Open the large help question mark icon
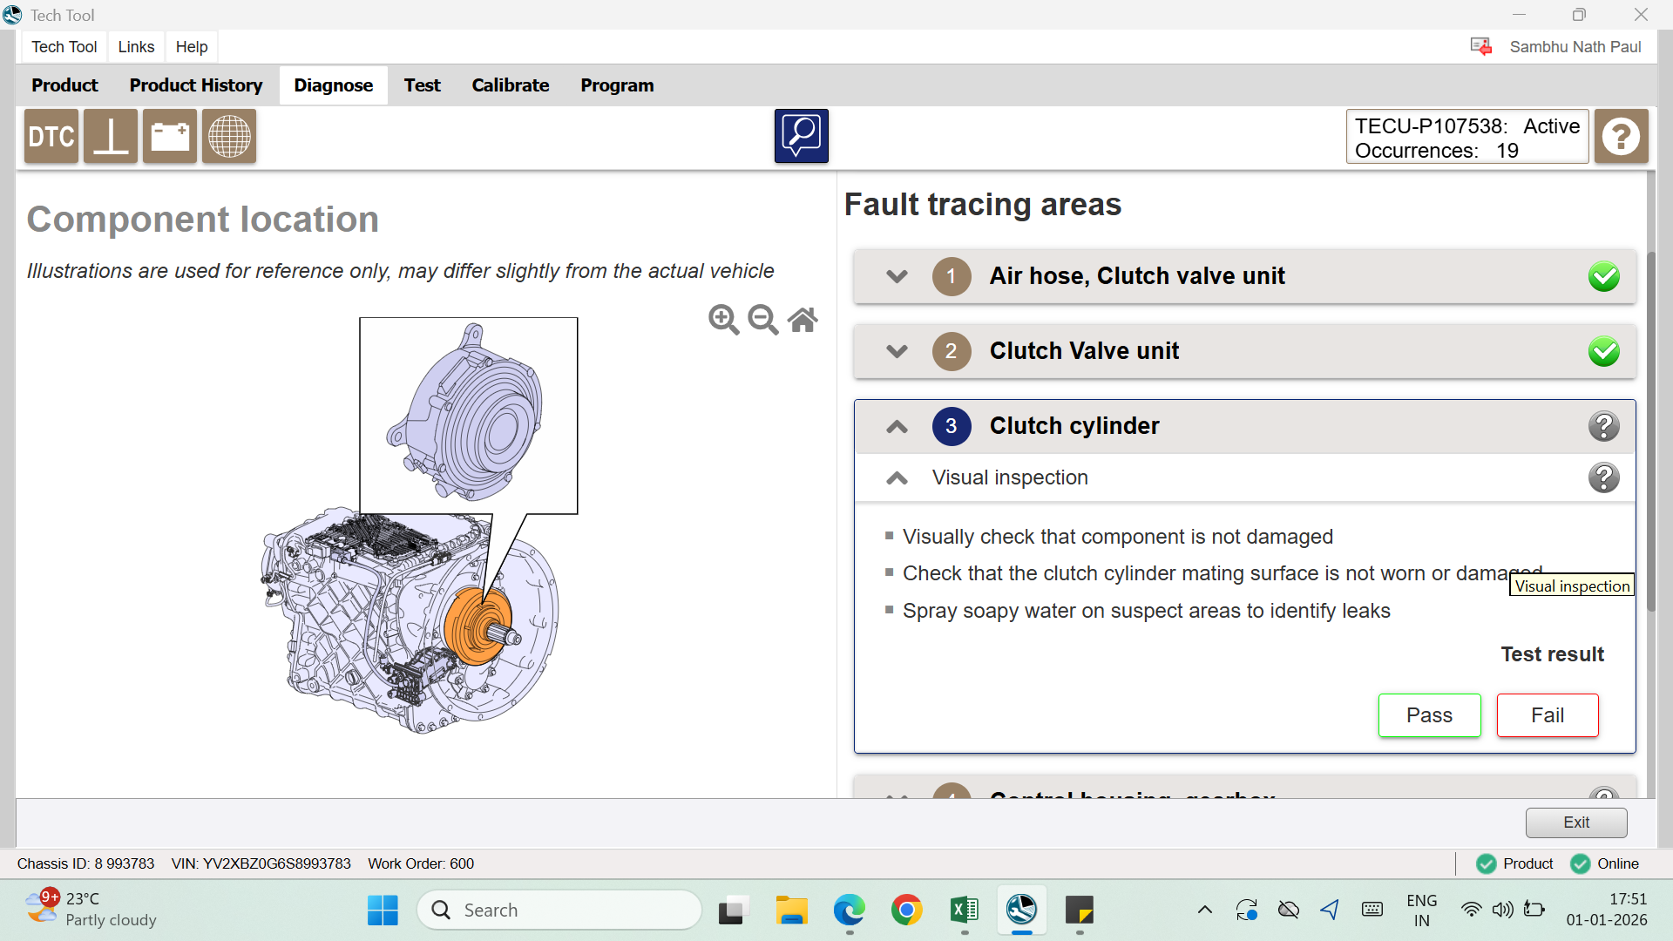 (1622, 137)
